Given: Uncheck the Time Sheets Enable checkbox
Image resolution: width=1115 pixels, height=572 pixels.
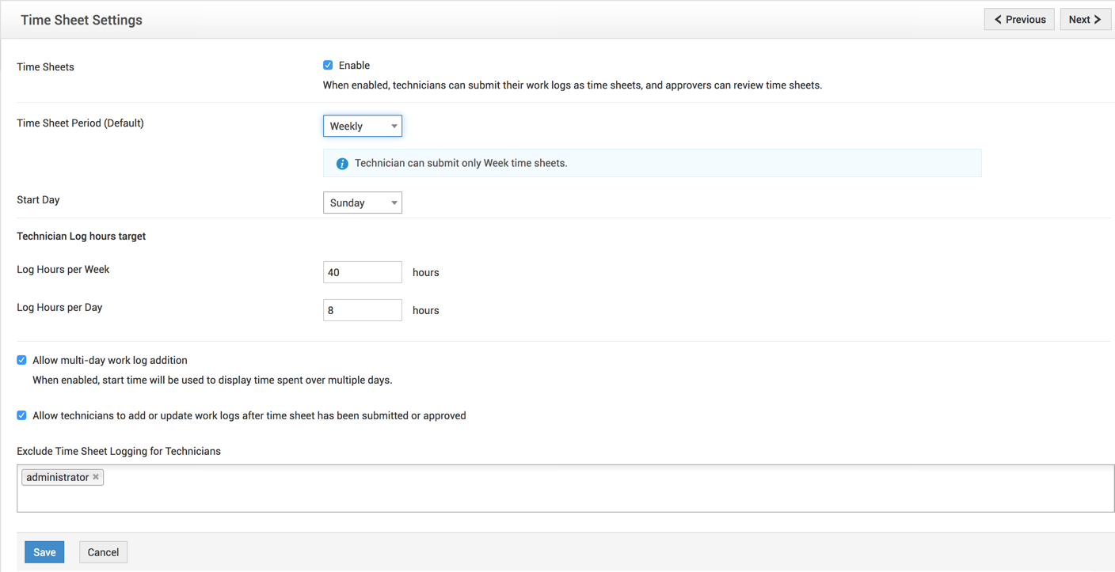Looking at the screenshot, I should pyautogui.click(x=328, y=65).
